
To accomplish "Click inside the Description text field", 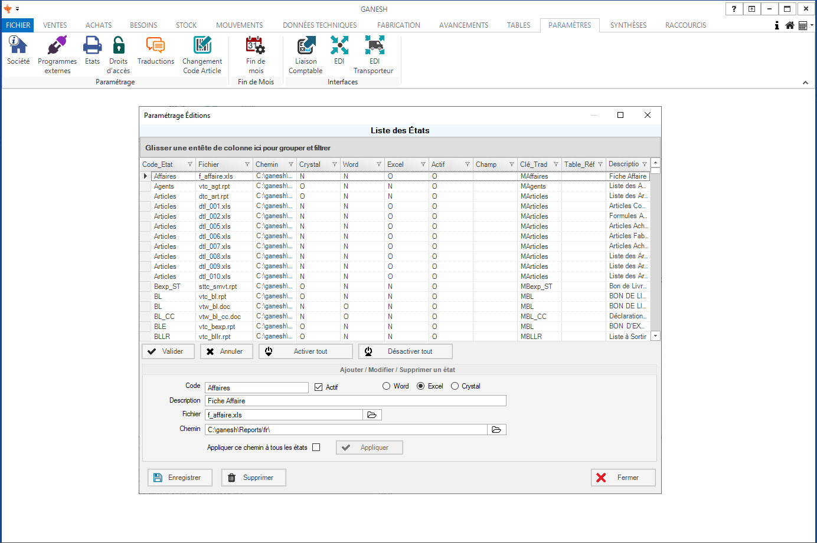I will click(x=355, y=401).
